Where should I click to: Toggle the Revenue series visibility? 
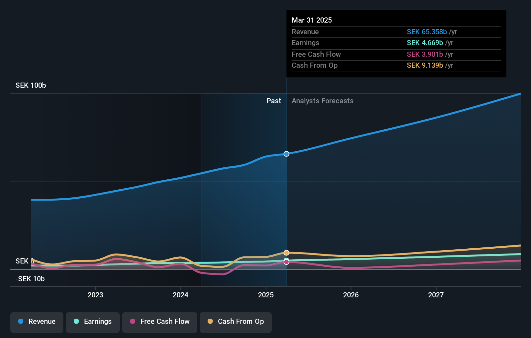pyautogui.click(x=37, y=322)
